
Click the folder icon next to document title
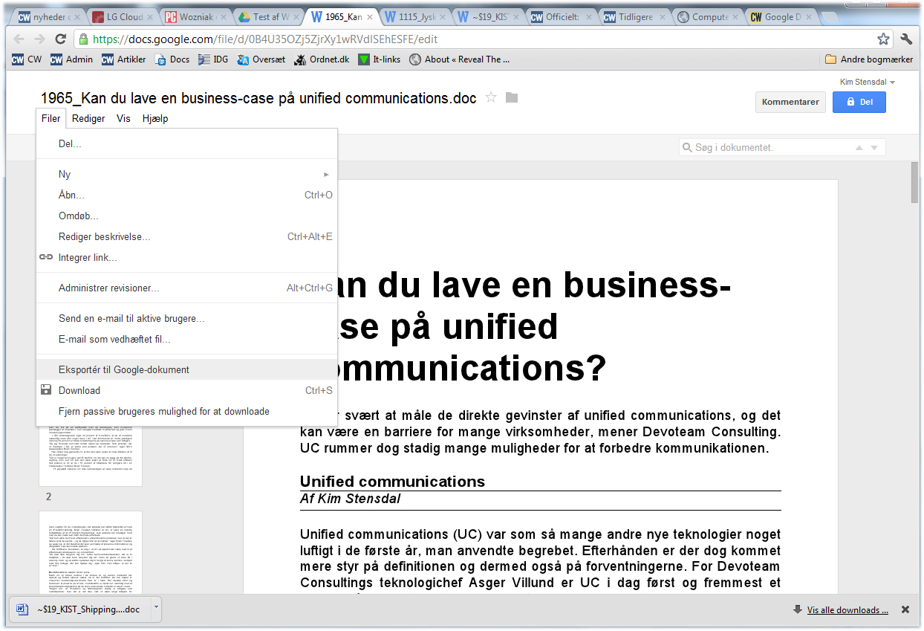[x=511, y=97]
